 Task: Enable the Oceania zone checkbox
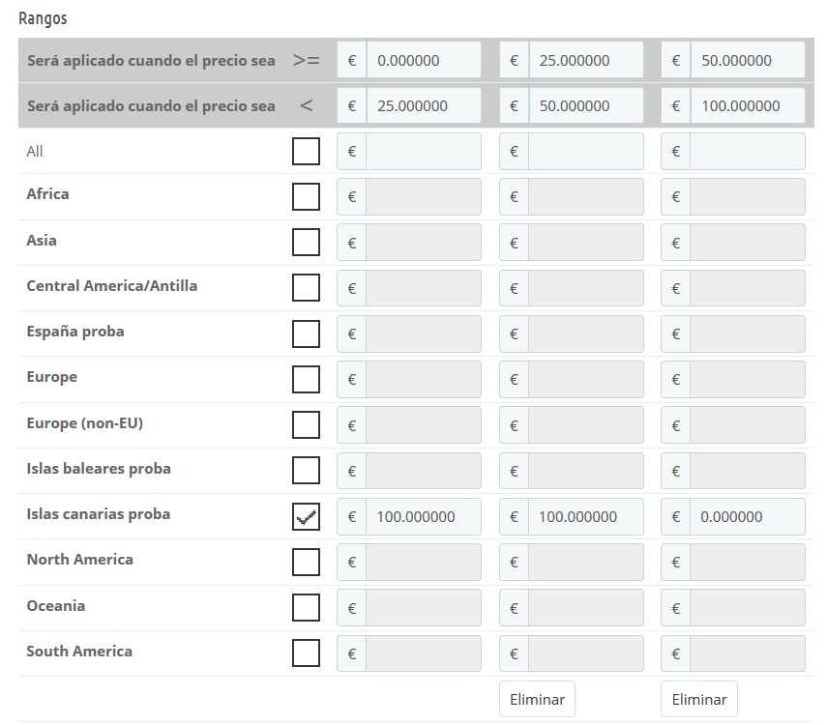click(306, 608)
